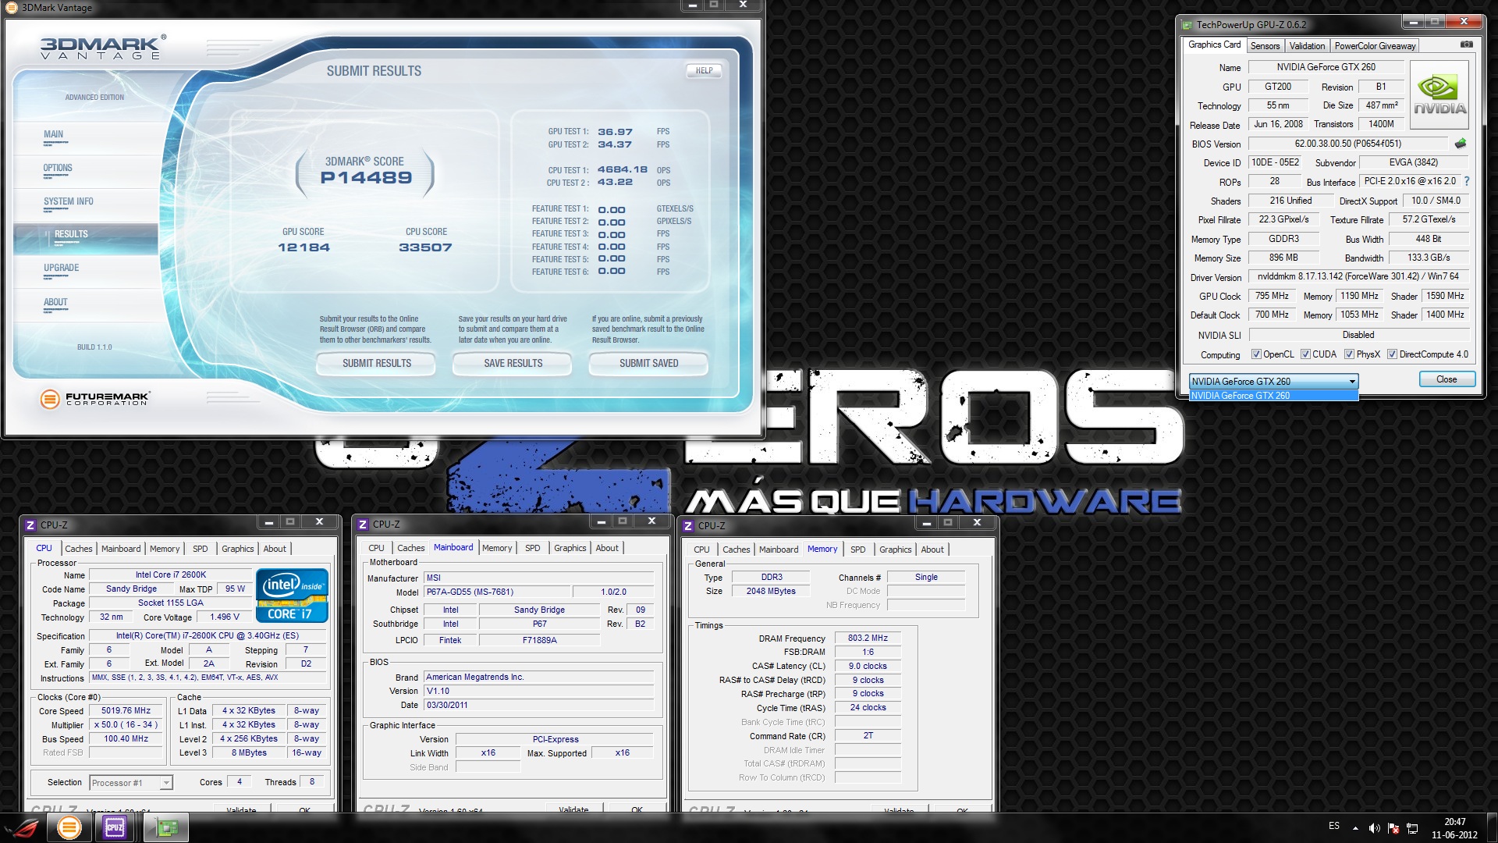Open SPD tab in the Mainboard CPU-Z window

(x=533, y=548)
